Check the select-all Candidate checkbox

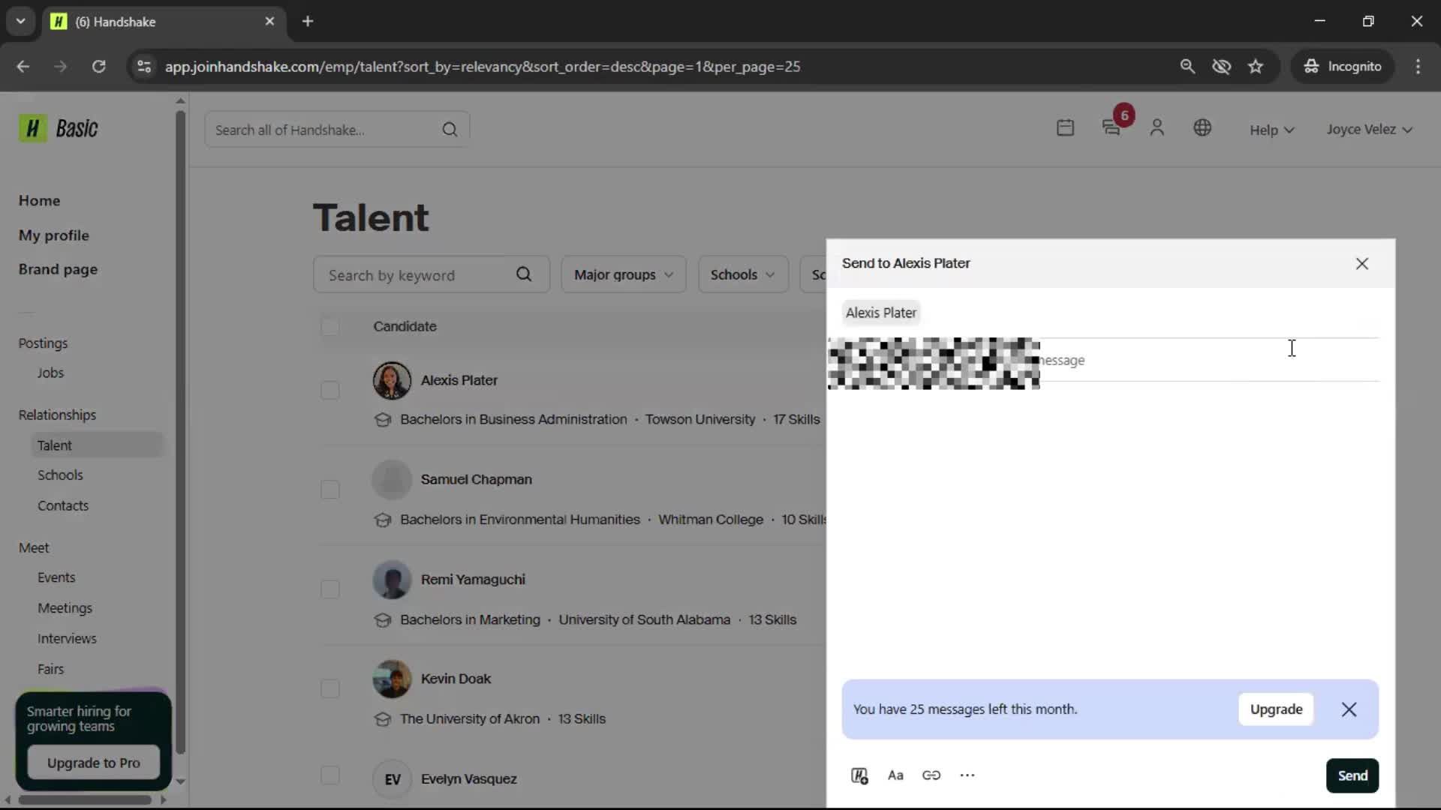point(329,327)
